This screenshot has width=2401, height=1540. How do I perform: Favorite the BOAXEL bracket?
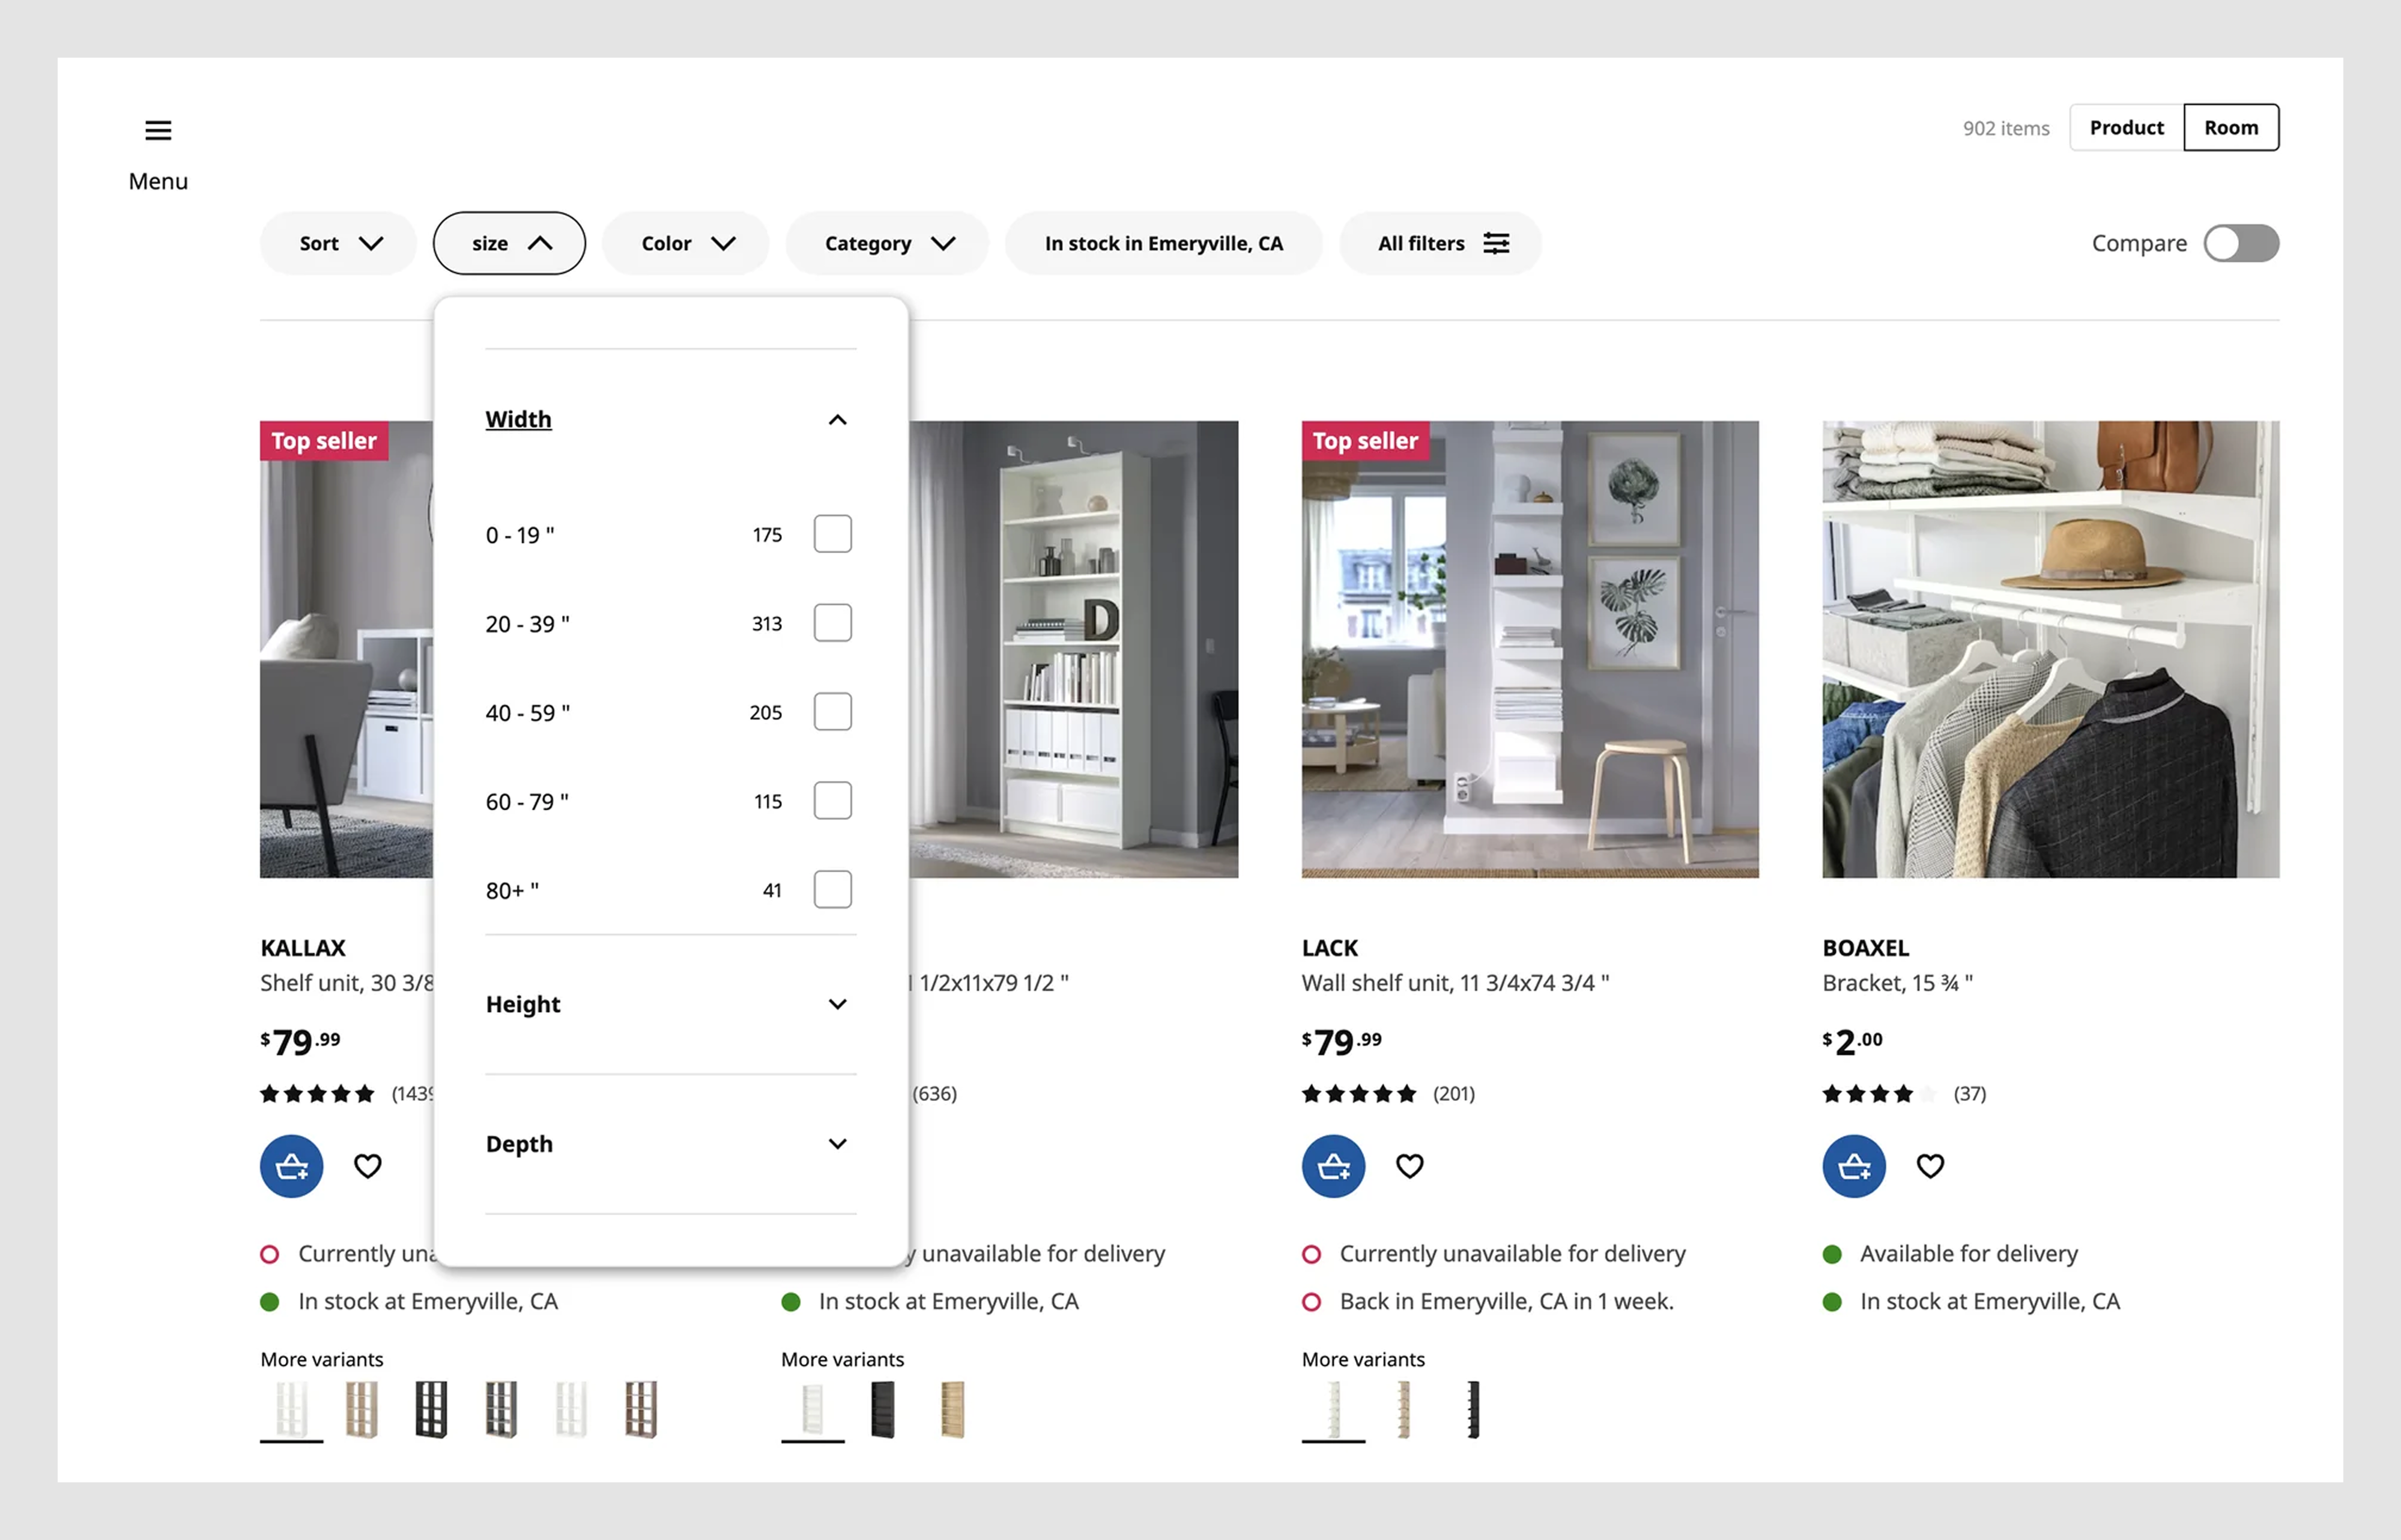[1930, 1166]
